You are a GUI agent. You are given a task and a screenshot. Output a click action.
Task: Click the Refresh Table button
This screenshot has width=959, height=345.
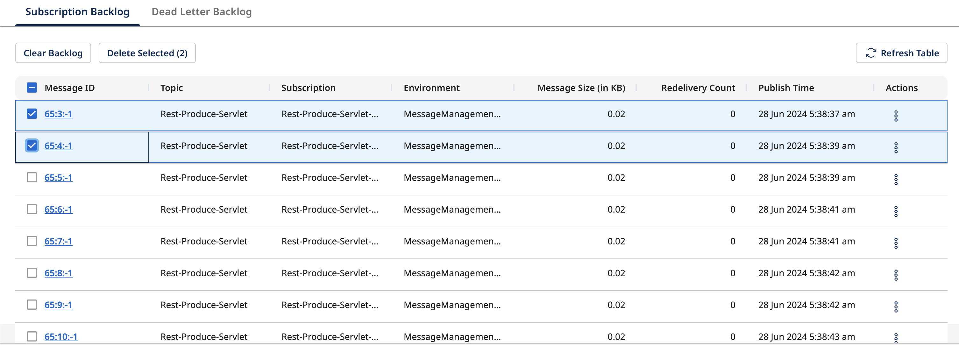[x=901, y=53]
